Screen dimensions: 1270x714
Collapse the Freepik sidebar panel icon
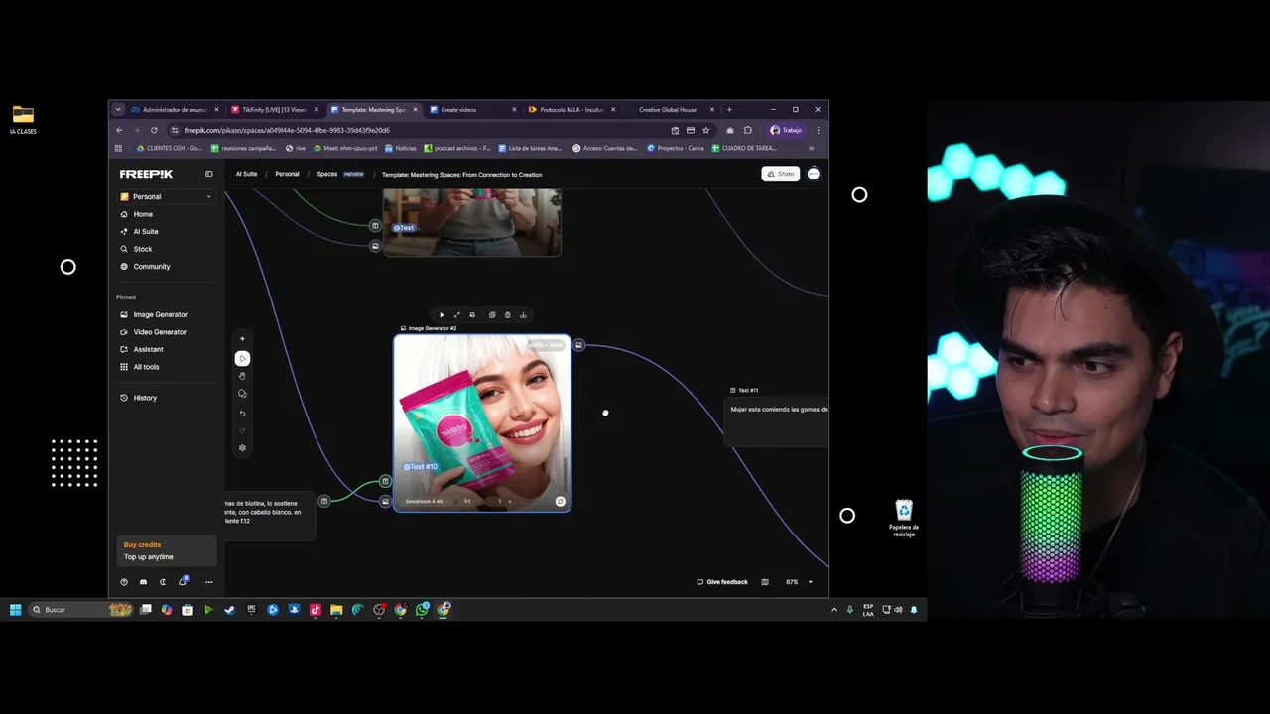coord(208,174)
